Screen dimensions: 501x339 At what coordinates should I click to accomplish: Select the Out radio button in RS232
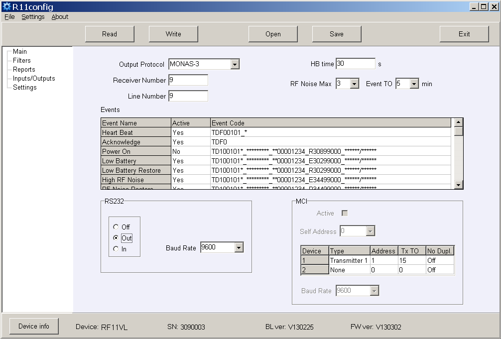click(116, 238)
